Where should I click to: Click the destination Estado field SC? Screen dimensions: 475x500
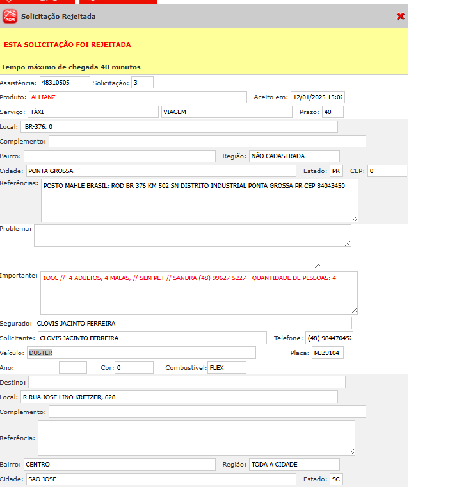point(336,479)
